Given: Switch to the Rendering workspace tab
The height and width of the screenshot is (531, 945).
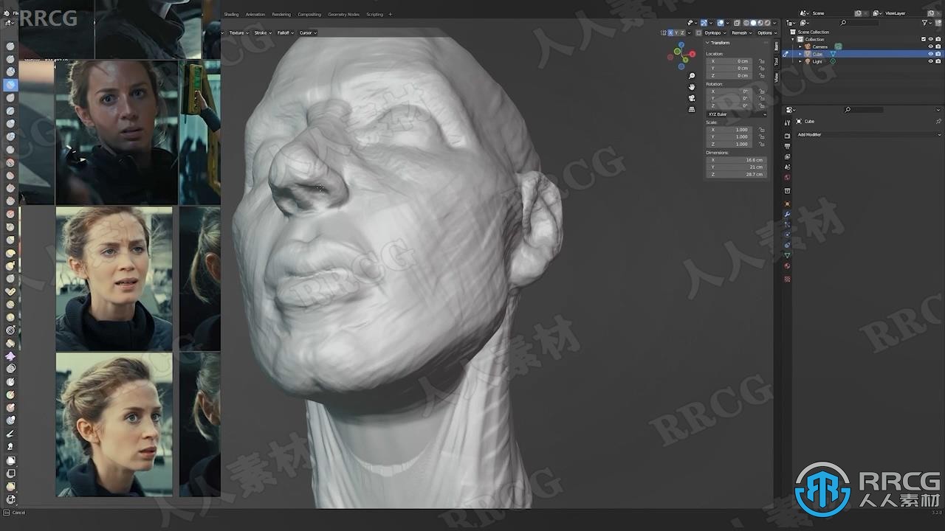Looking at the screenshot, I should (x=281, y=14).
